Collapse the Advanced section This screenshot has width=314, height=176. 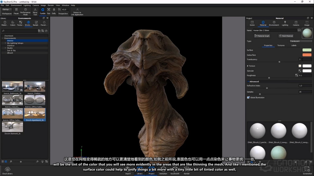[248, 82]
